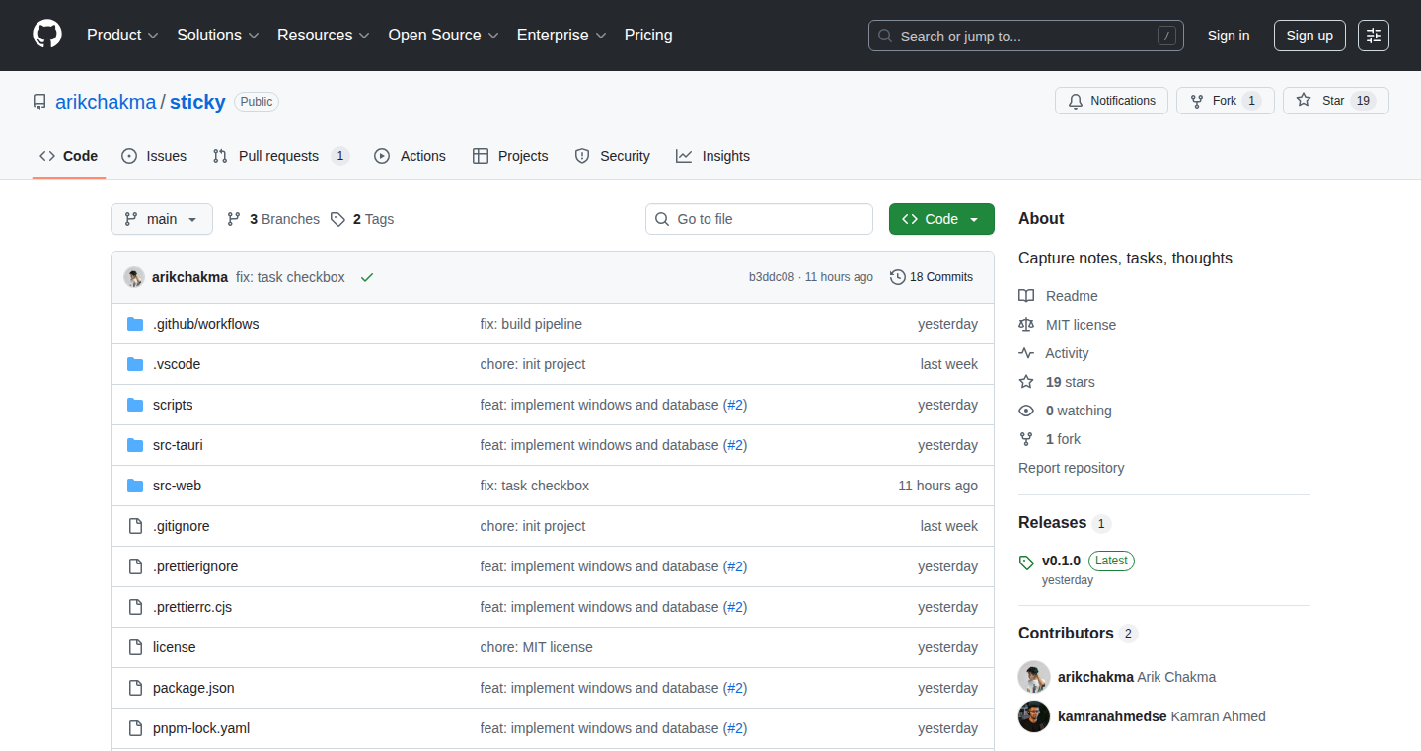Switch to the Insights tab
This screenshot has height=751, width=1421.
(712, 156)
